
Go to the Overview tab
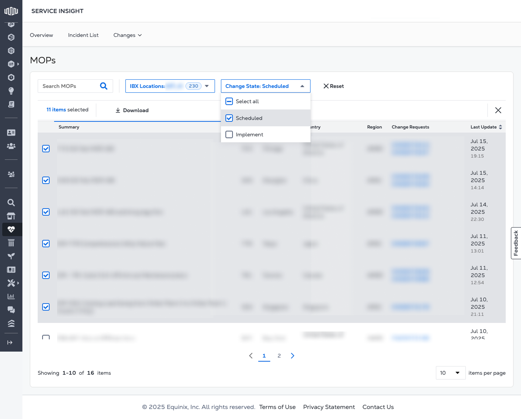click(x=41, y=35)
